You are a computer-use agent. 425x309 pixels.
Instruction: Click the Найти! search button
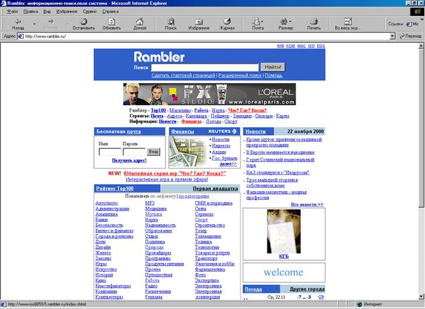pos(273,67)
